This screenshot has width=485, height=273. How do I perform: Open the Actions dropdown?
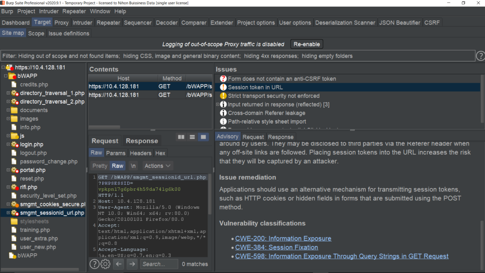157,166
